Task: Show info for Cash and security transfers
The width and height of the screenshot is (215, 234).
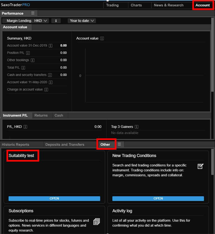Action: click(x=50, y=75)
